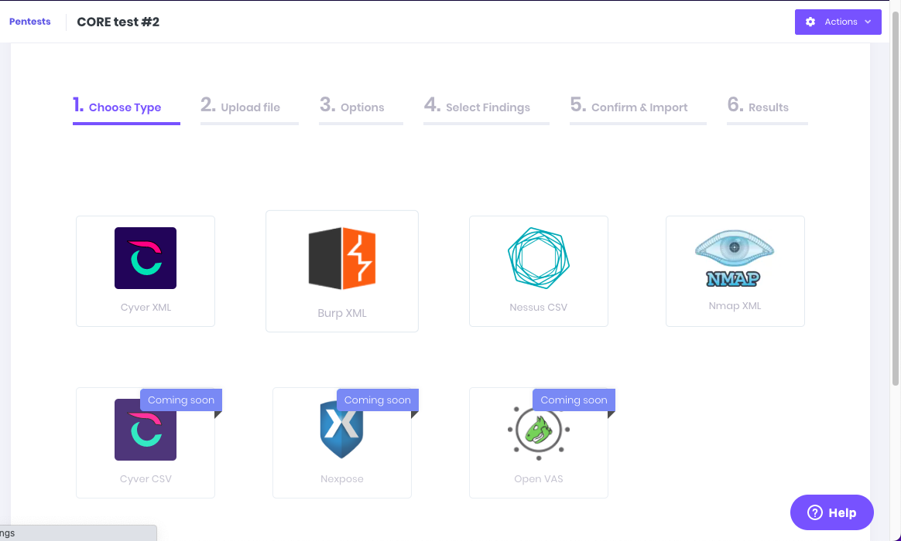The width and height of the screenshot is (901, 541).
Task: Navigate back to Pentests link
Action: [x=30, y=22]
